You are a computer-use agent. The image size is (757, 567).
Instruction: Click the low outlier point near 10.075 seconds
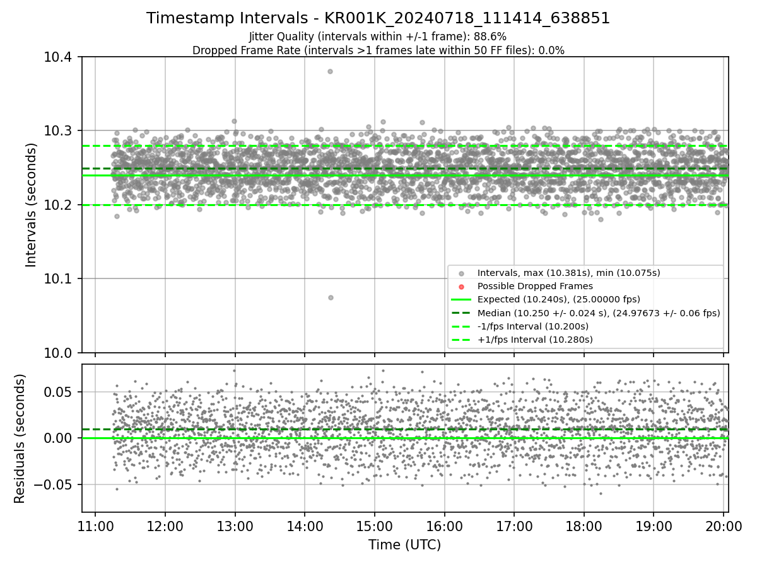[331, 297]
